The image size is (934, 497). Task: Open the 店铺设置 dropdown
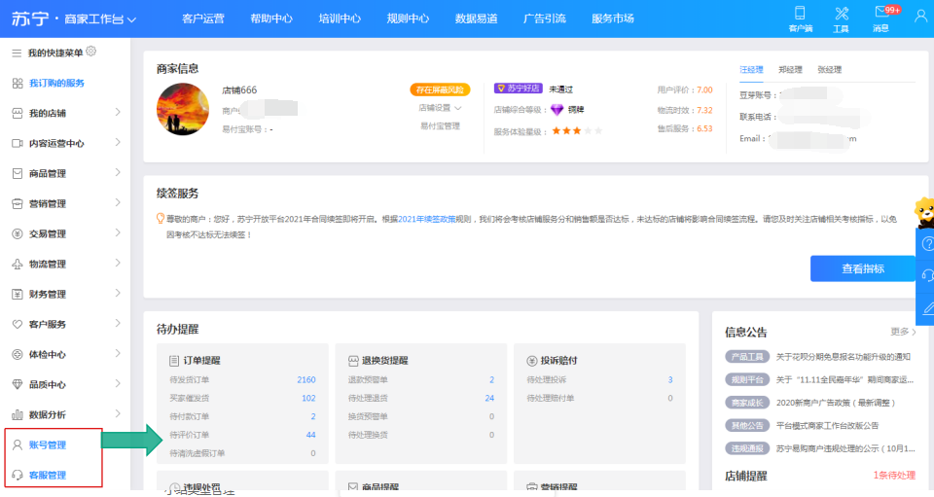tap(440, 108)
